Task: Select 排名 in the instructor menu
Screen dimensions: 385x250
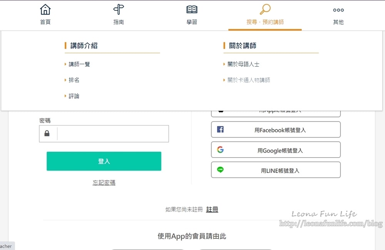Action: 74,80
